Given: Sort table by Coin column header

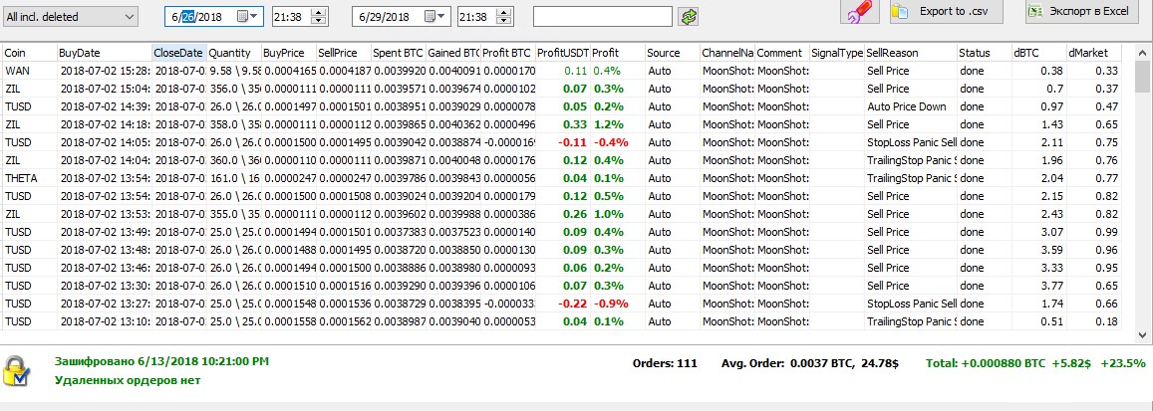Looking at the screenshot, I should tap(30, 53).
